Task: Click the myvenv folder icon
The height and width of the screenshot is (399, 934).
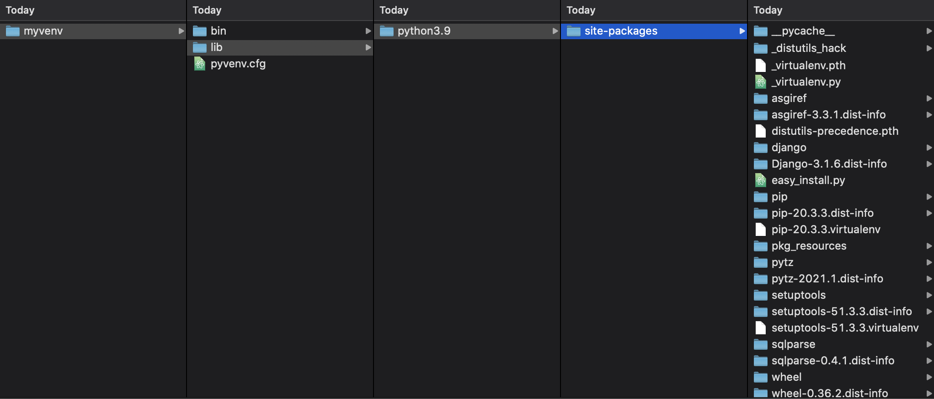Action: tap(13, 31)
